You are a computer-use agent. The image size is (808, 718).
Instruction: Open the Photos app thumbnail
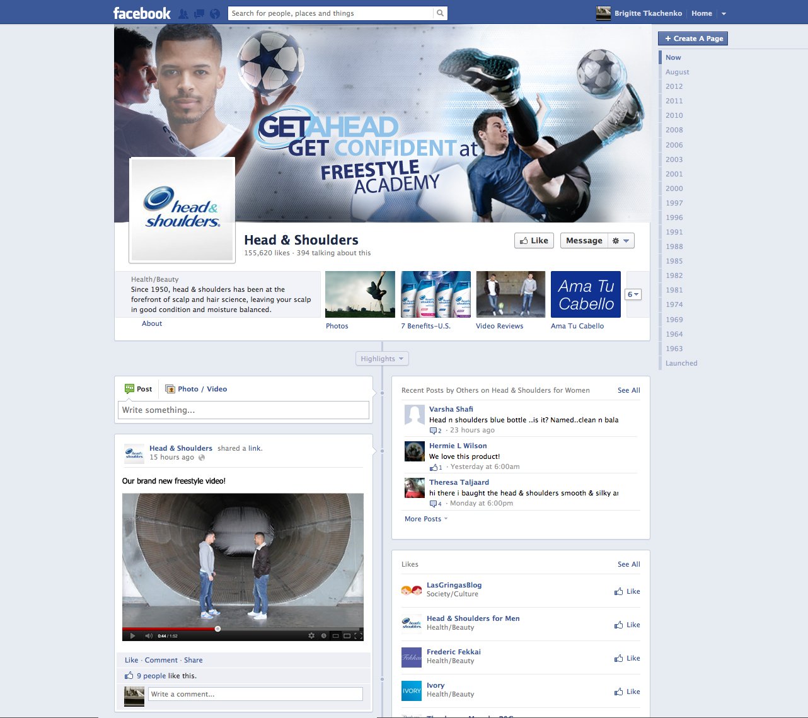pyautogui.click(x=360, y=294)
